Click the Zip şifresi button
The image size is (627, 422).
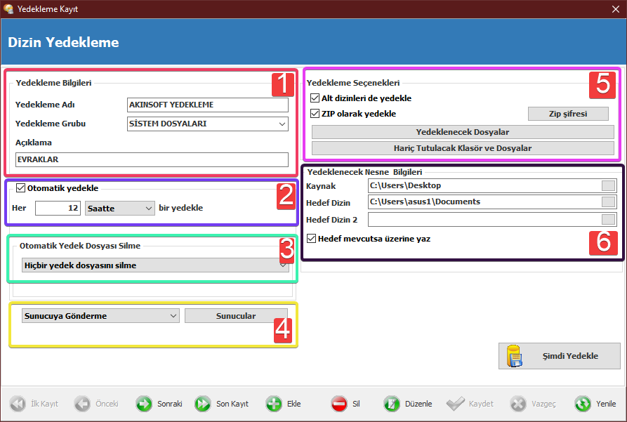[x=568, y=114]
